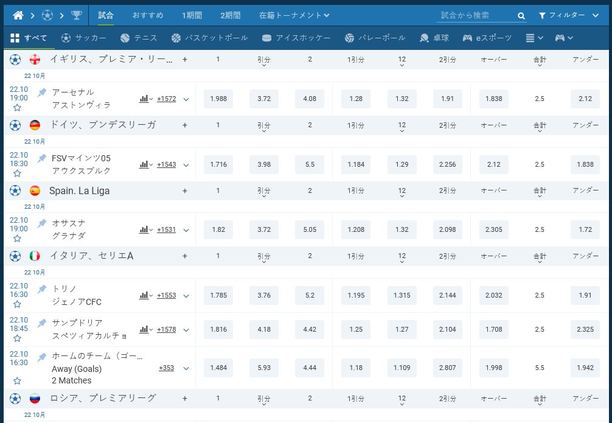
Task: Filter by アイスホッケー sport
Action: [x=296, y=38]
